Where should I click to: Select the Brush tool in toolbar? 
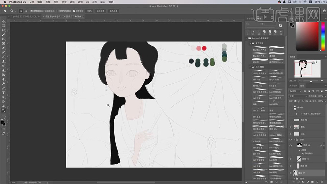coord(3,57)
